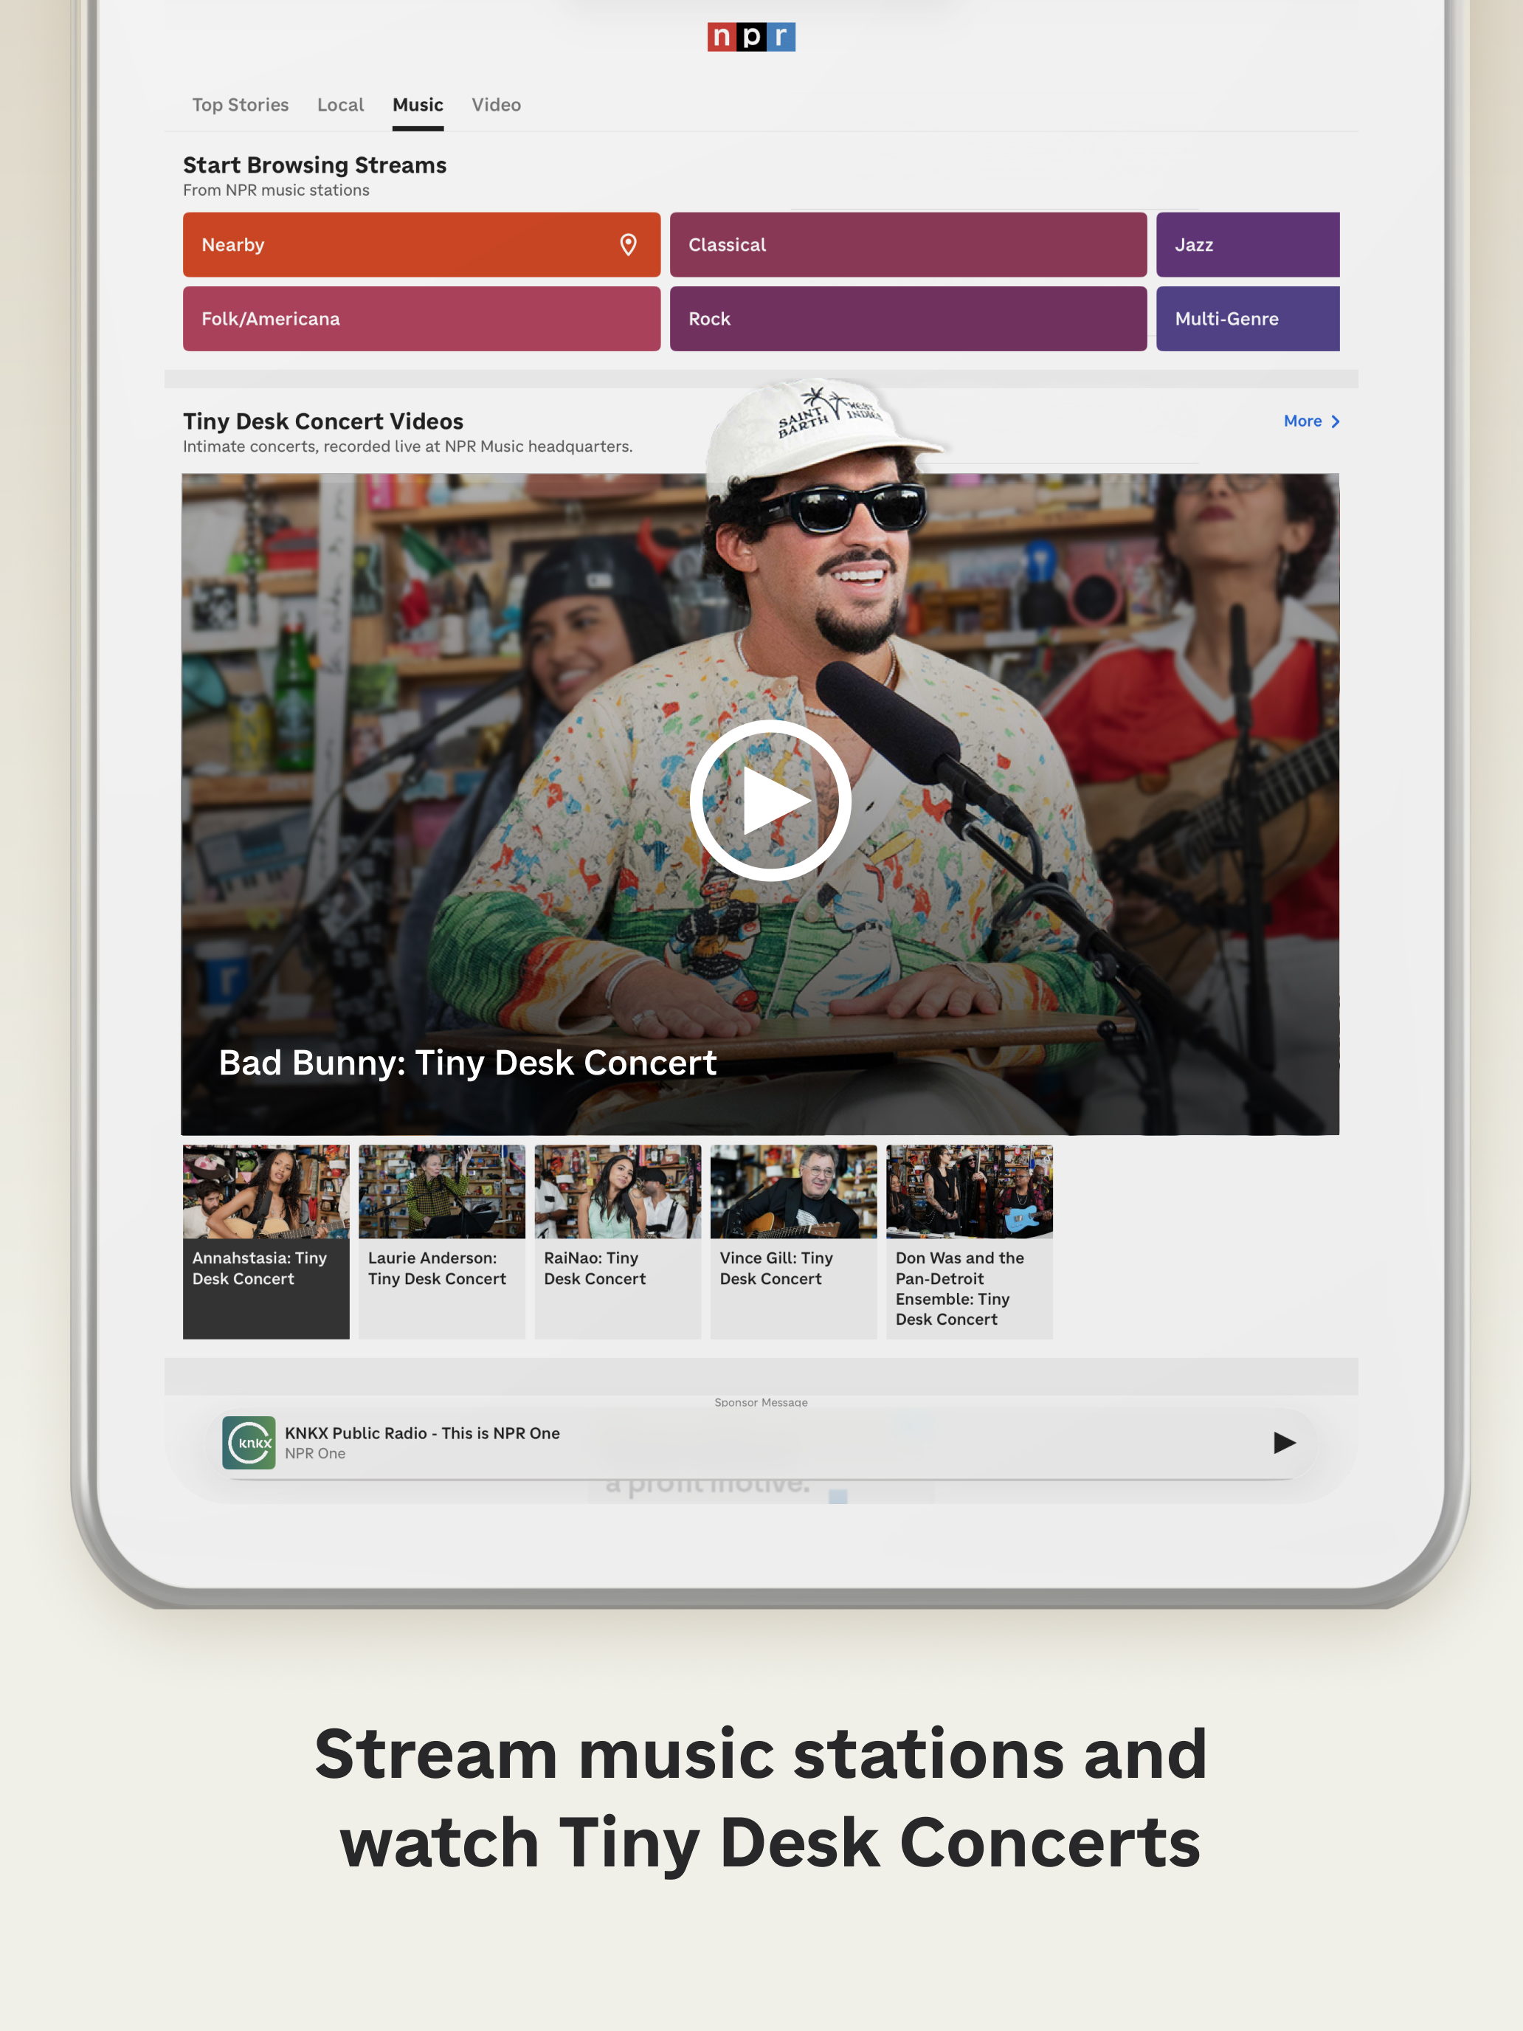Tap the Start Browsing Streams heading
1523x2031 pixels.
pos(315,165)
